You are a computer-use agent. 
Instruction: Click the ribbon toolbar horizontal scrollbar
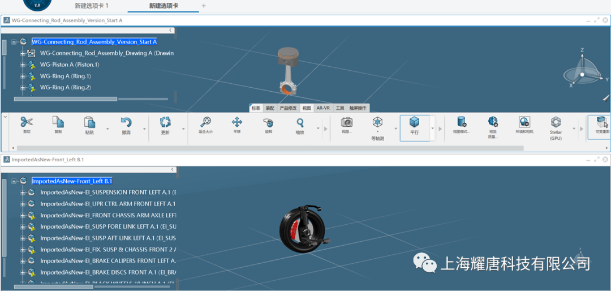point(270,148)
